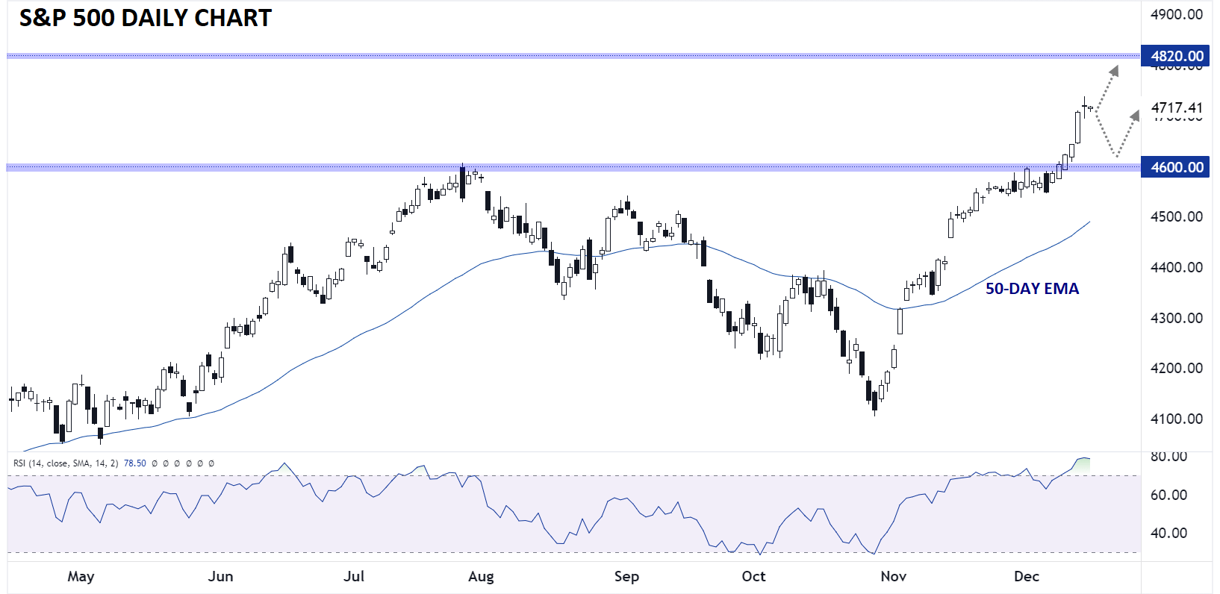Click the Sep label on time axis
This screenshot has height=594, width=1220.
[626, 576]
